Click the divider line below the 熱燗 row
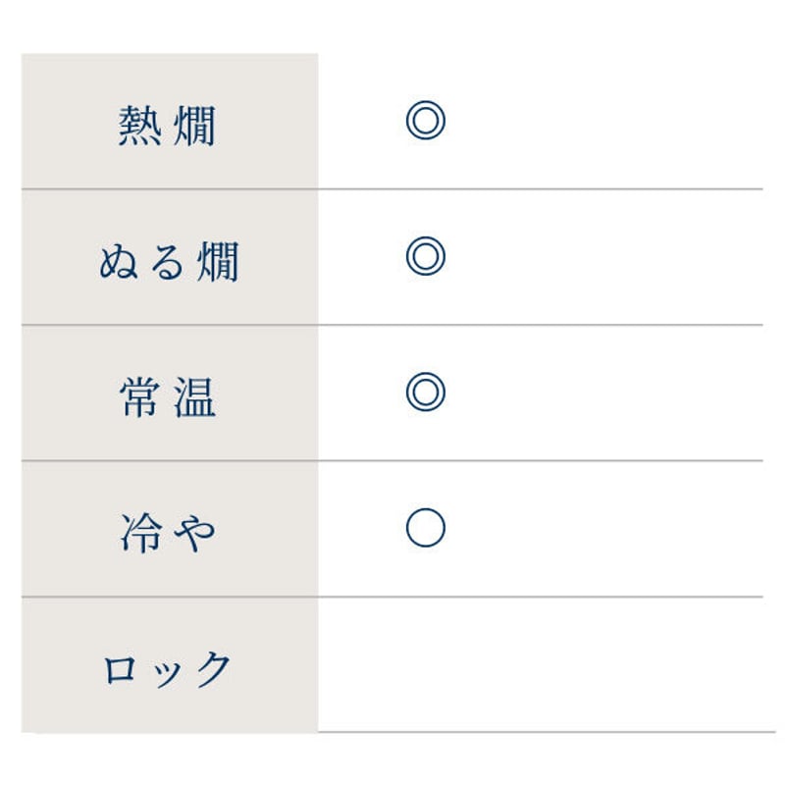This screenshot has width=785, height=785. (392, 189)
